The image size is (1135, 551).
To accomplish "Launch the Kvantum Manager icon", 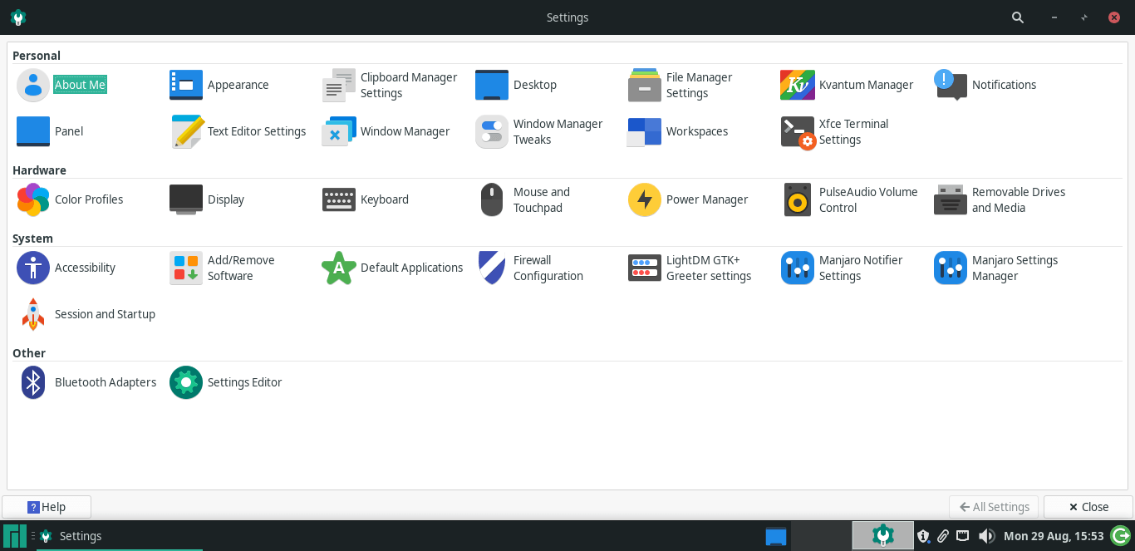I will 798,85.
